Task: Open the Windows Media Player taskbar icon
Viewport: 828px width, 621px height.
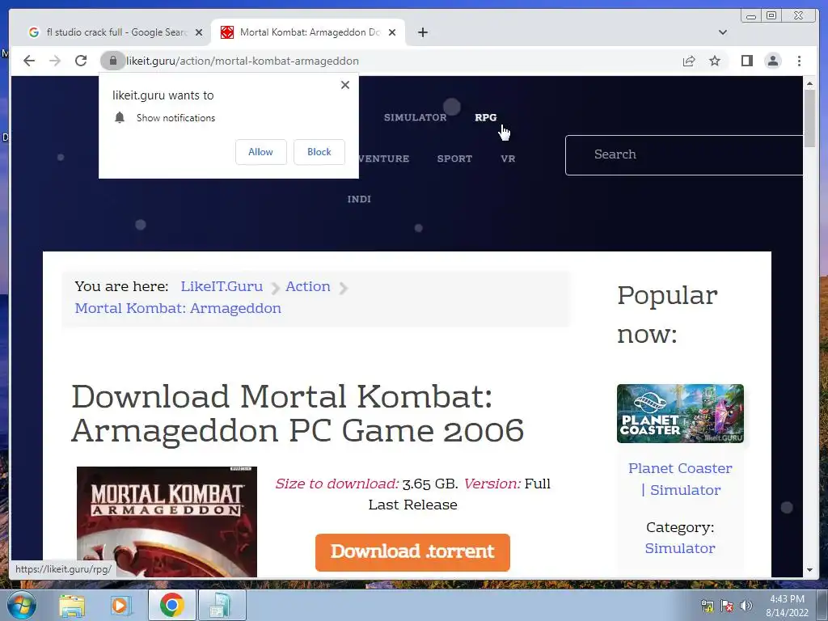Action: pyautogui.click(x=121, y=605)
